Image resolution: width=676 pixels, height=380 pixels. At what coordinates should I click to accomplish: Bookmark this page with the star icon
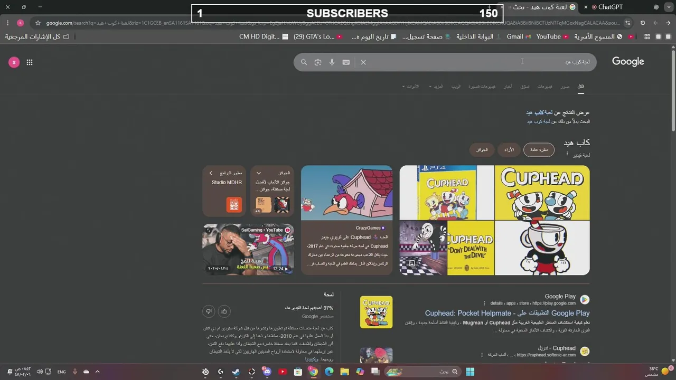click(38, 23)
